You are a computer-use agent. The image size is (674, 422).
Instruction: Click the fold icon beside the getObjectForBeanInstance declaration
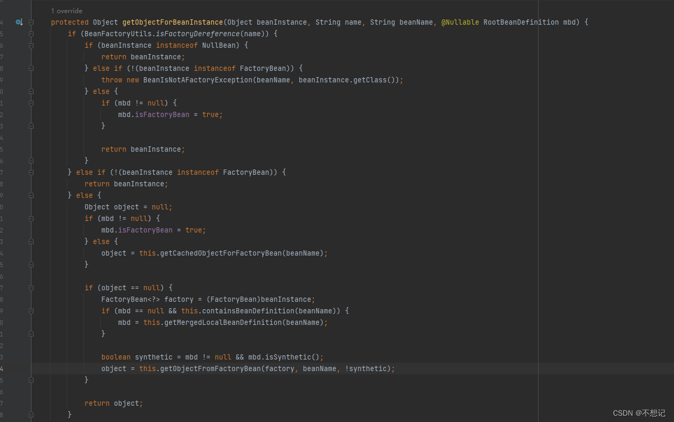(30, 22)
